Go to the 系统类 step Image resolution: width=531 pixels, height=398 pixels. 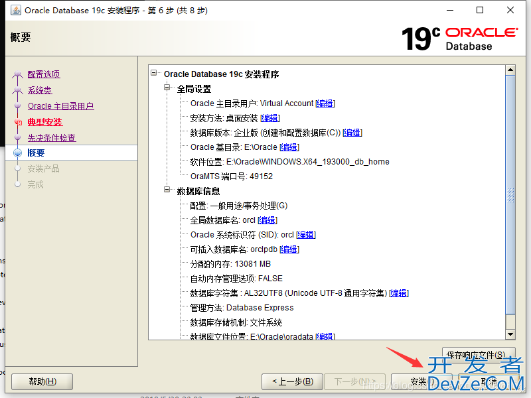click(x=40, y=90)
